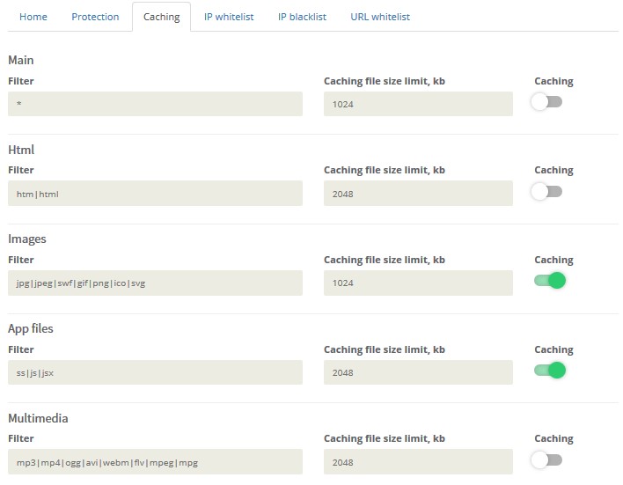Screen dimensions: 623x485
Task: Click the Multimedia file size limit field
Action: tap(418, 461)
